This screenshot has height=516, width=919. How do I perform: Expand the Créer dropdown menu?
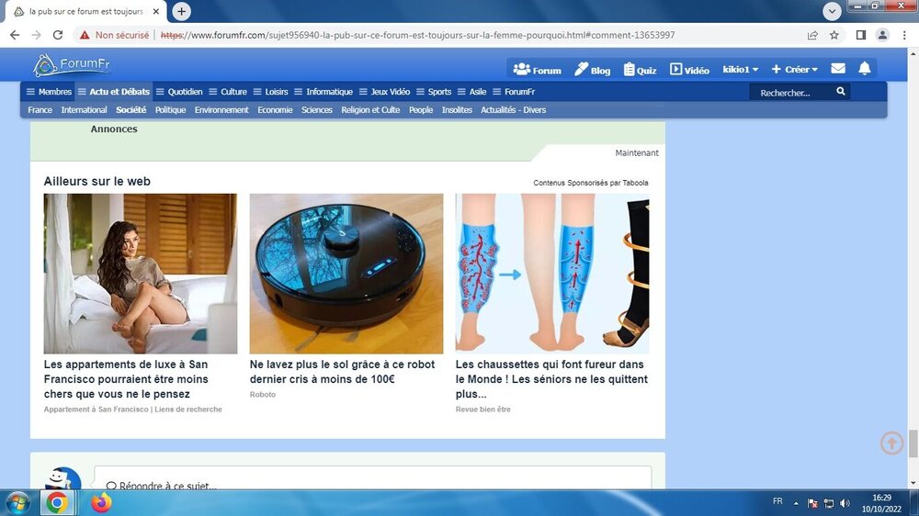pos(794,70)
